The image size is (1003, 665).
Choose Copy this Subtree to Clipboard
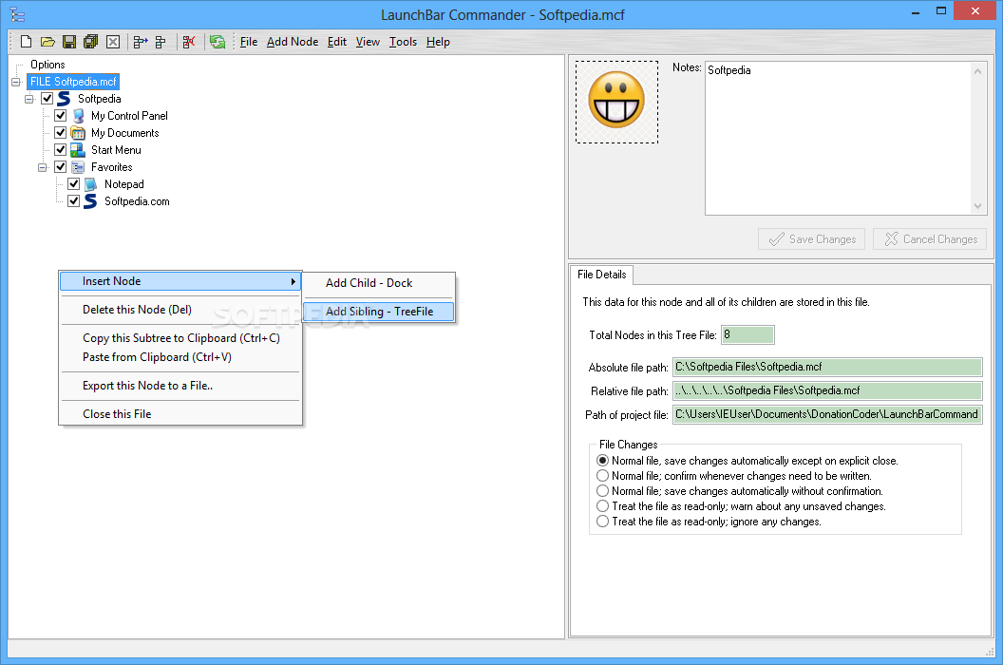point(180,338)
